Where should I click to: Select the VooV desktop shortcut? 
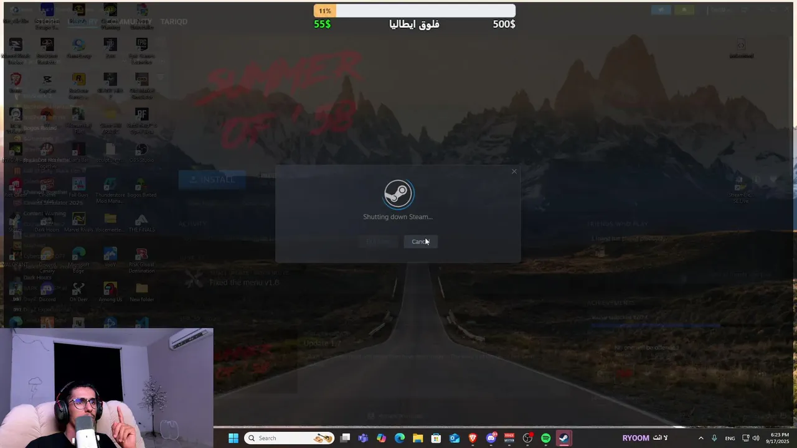pos(110,258)
